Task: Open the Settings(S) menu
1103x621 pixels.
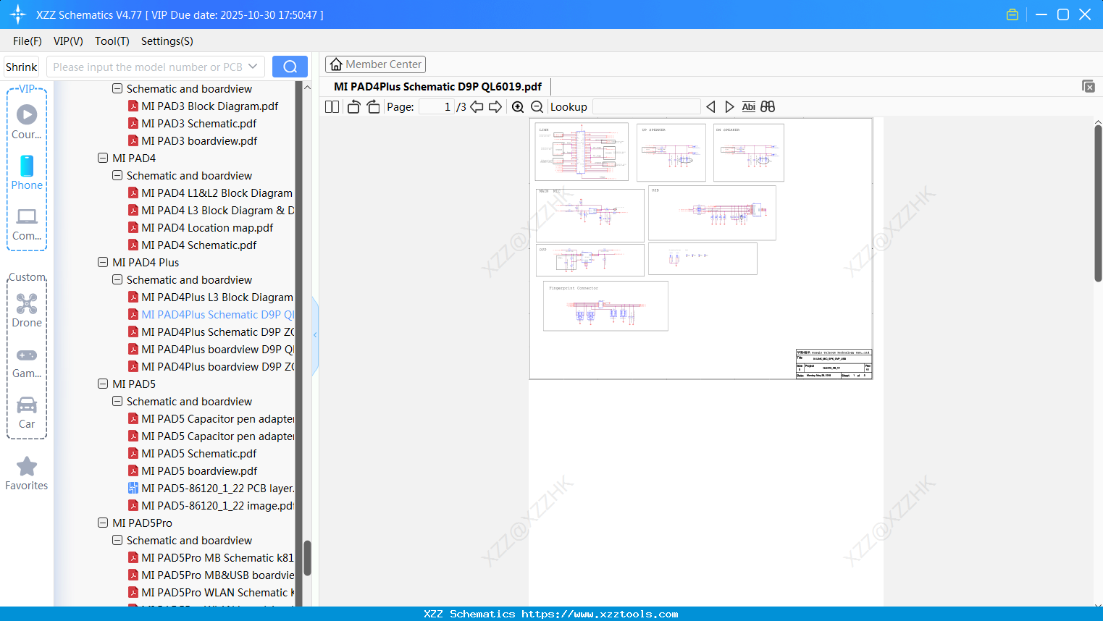Action: [x=167, y=41]
